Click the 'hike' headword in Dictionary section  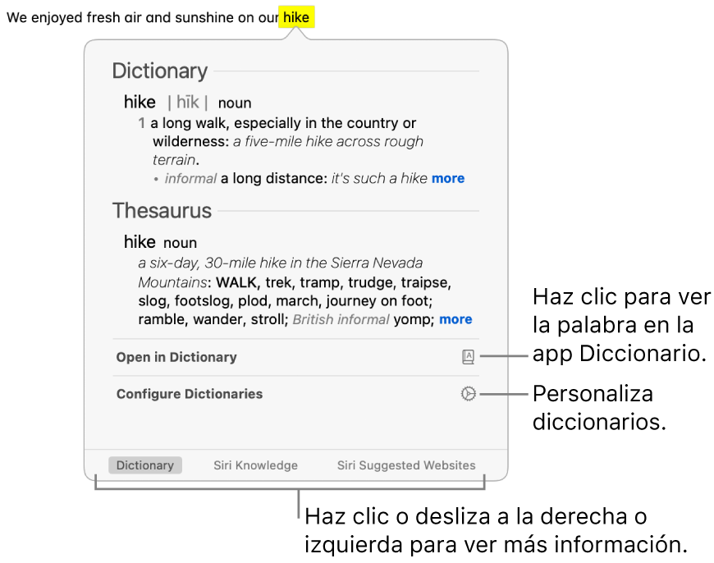click(x=140, y=102)
